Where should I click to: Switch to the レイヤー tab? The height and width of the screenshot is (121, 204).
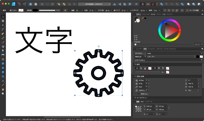coord(139,49)
